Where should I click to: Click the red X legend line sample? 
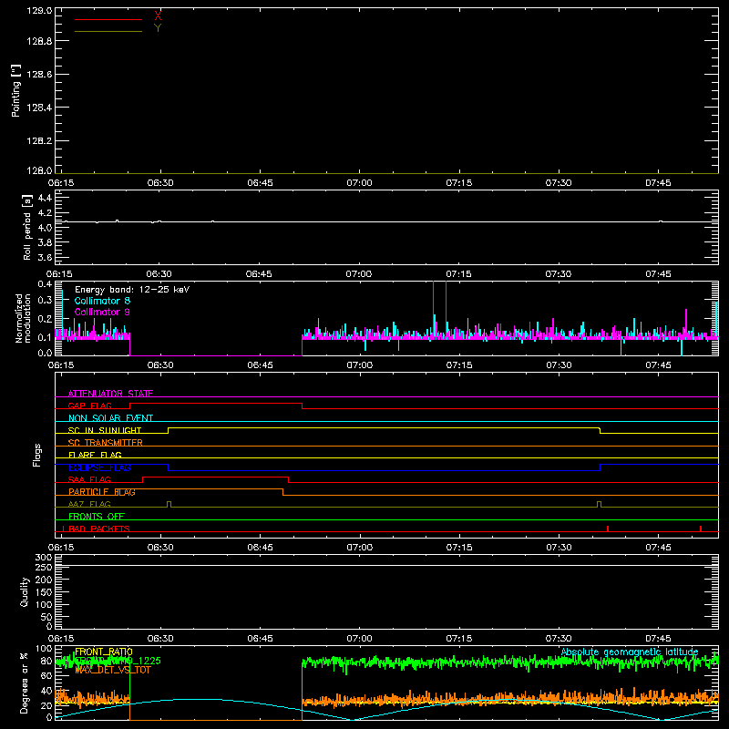pyautogui.click(x=108, y=19)
